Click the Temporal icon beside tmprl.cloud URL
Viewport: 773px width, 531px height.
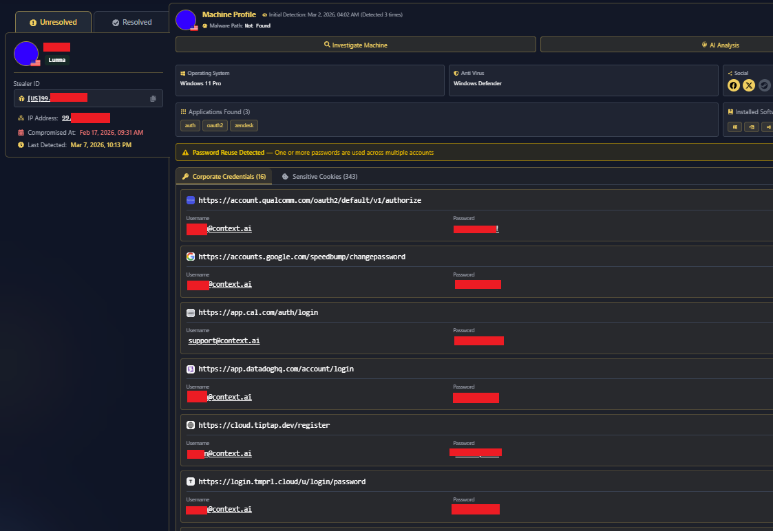(x=190, y=481)
